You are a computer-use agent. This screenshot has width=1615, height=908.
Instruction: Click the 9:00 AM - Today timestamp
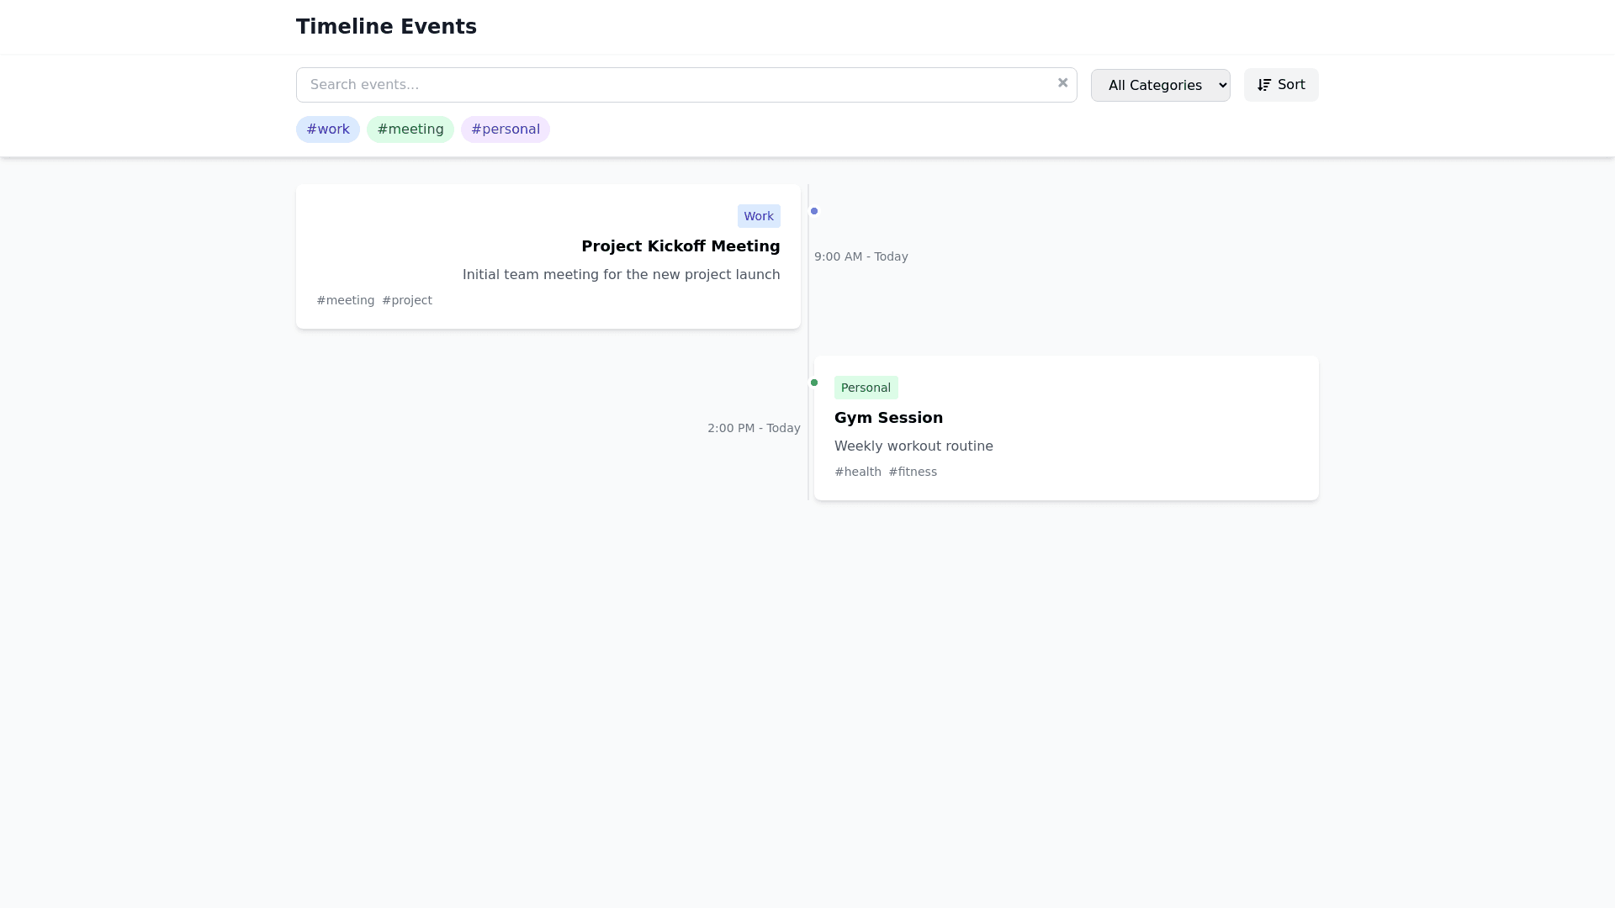pyautogui.click(x=860, y=256)
